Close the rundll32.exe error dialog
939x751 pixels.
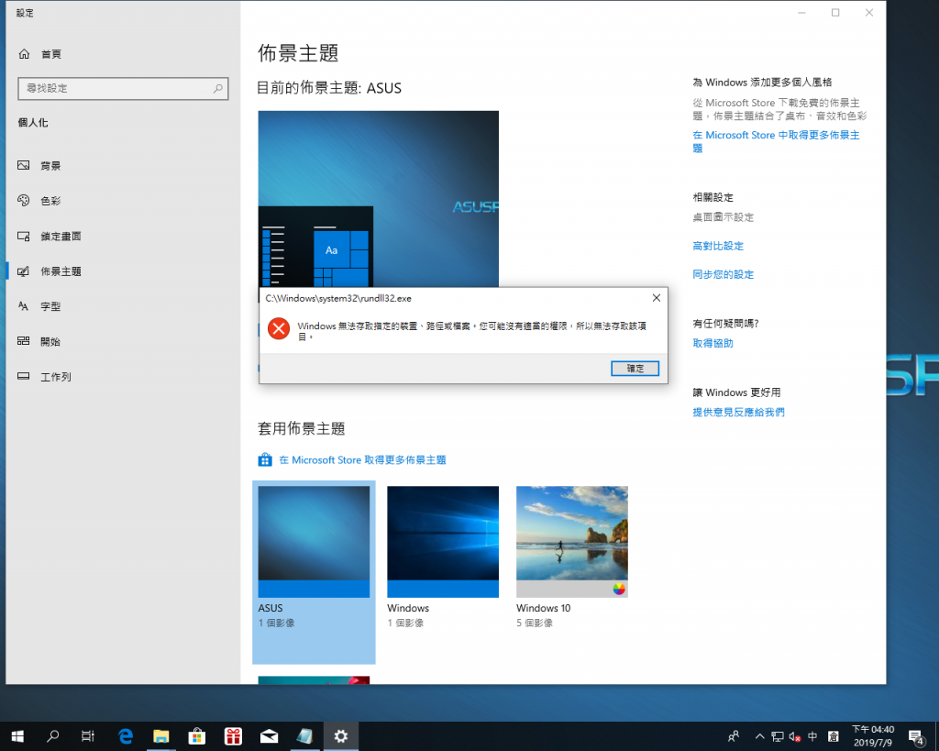pos(657,298)
